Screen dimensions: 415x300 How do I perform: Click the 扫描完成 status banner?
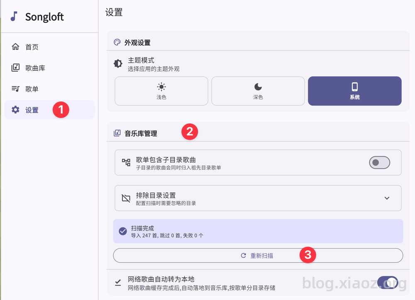point(258,231)
